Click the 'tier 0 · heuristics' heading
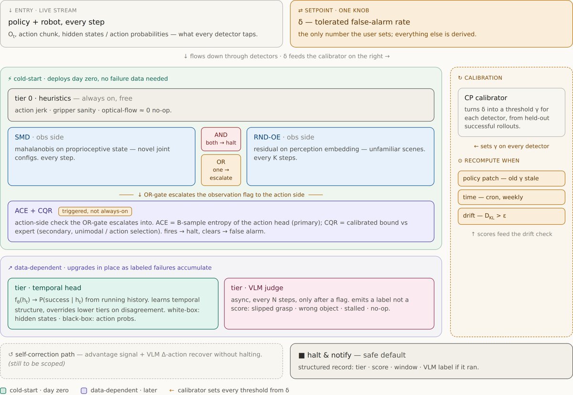Image resolution: width=573 pixels, height=395 pixels. 42,98
